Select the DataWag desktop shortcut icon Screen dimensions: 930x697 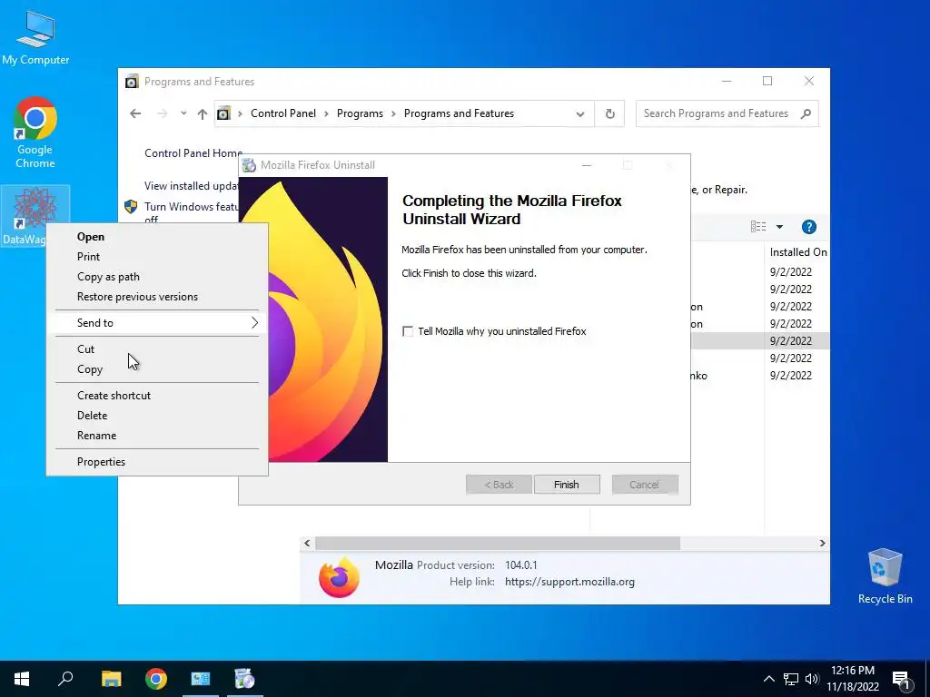(x=35, y=214)
